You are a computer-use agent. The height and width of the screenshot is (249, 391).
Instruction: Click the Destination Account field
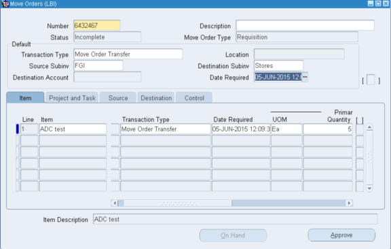tap(107, 78)
